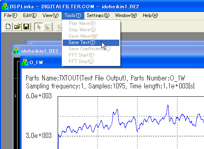Click disabled FFT Start(F) entry
204x149 pixels.
[x=91, y=55]
